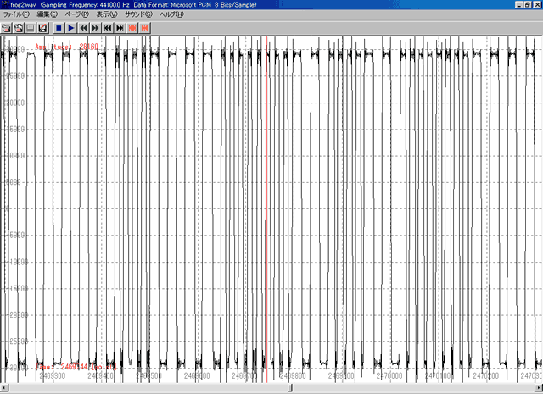The image size is (543, 394).
Task: Click the blue rewind double-arrow icon
Action: 83,28
